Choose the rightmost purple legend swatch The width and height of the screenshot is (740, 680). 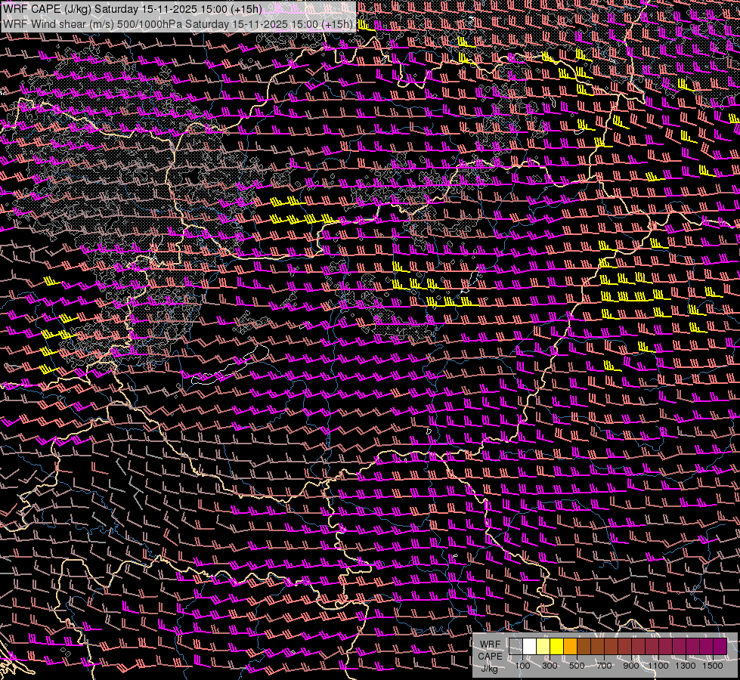pyautogui.click(x=720, y=647)
